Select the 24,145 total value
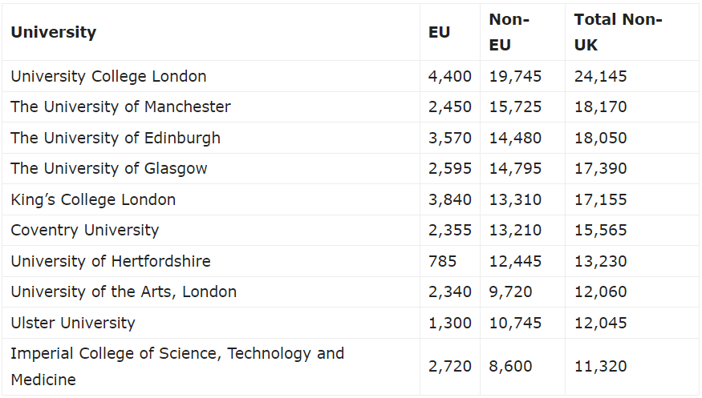 click(600, 76)
